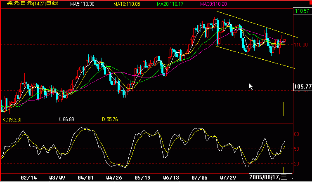
Task: Click the 50 level on KD axis
Action: (x=296, y=149)
